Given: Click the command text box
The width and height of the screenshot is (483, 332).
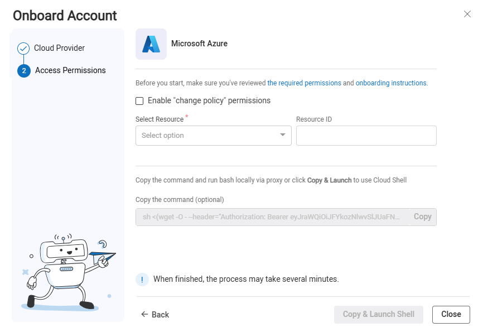Looking at the screenshot, I should point(272,217).
